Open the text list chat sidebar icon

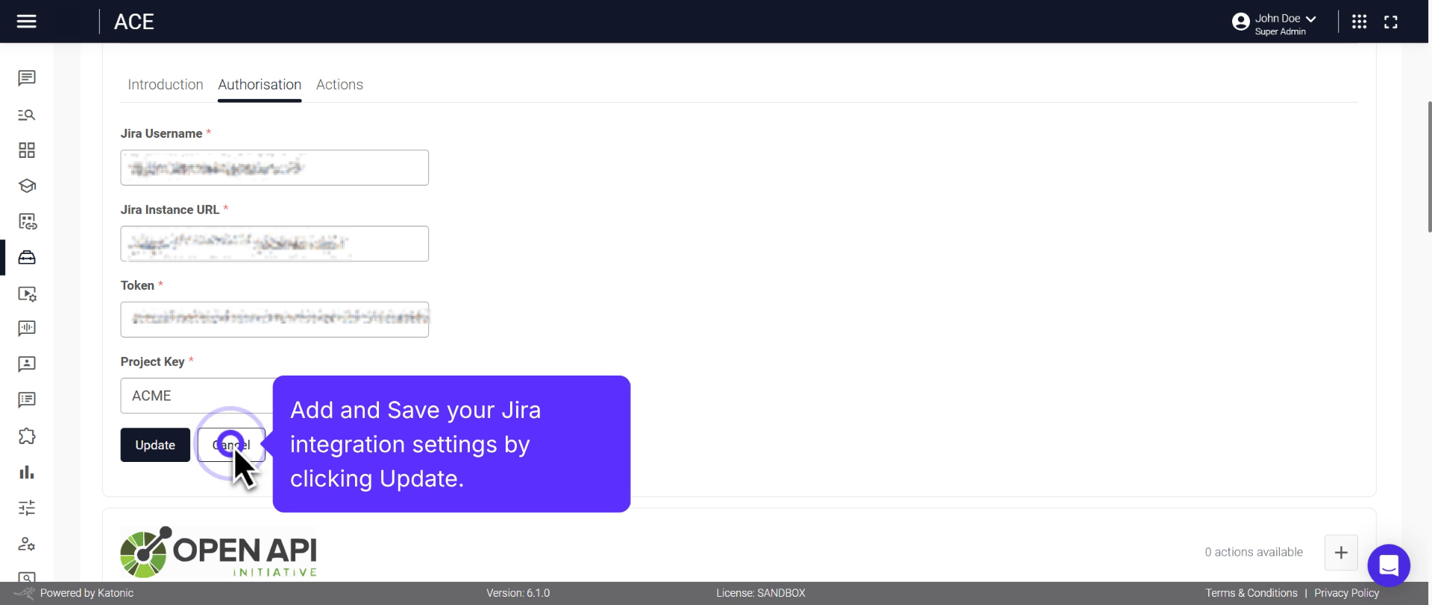(x=27, y=400)
